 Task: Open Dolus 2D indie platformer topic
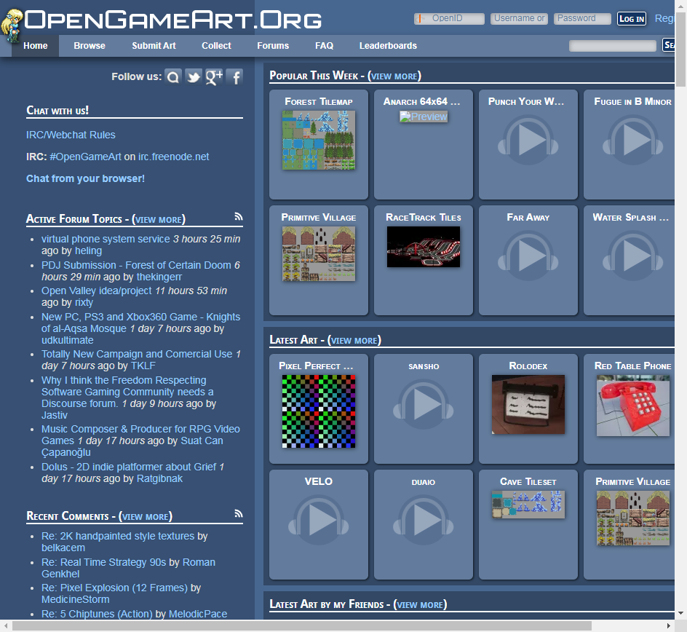(129, 467)
